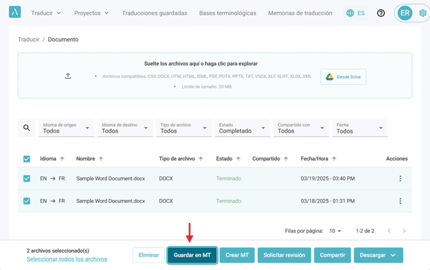This screenshot has width=430, height=270.
Task: Go to Memorias de traducción
Action: click(x=300, y=13)
